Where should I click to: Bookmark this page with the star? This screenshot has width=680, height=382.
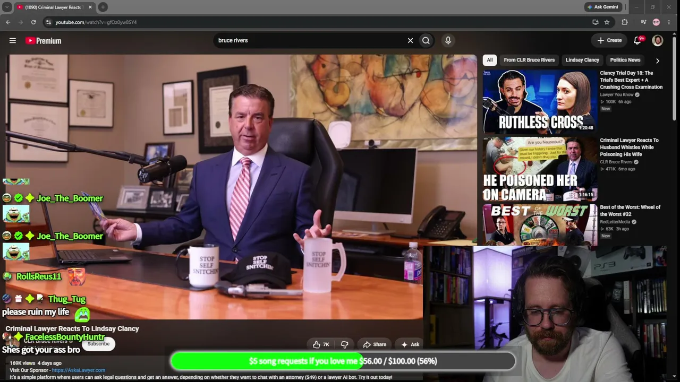click(607, 22)
